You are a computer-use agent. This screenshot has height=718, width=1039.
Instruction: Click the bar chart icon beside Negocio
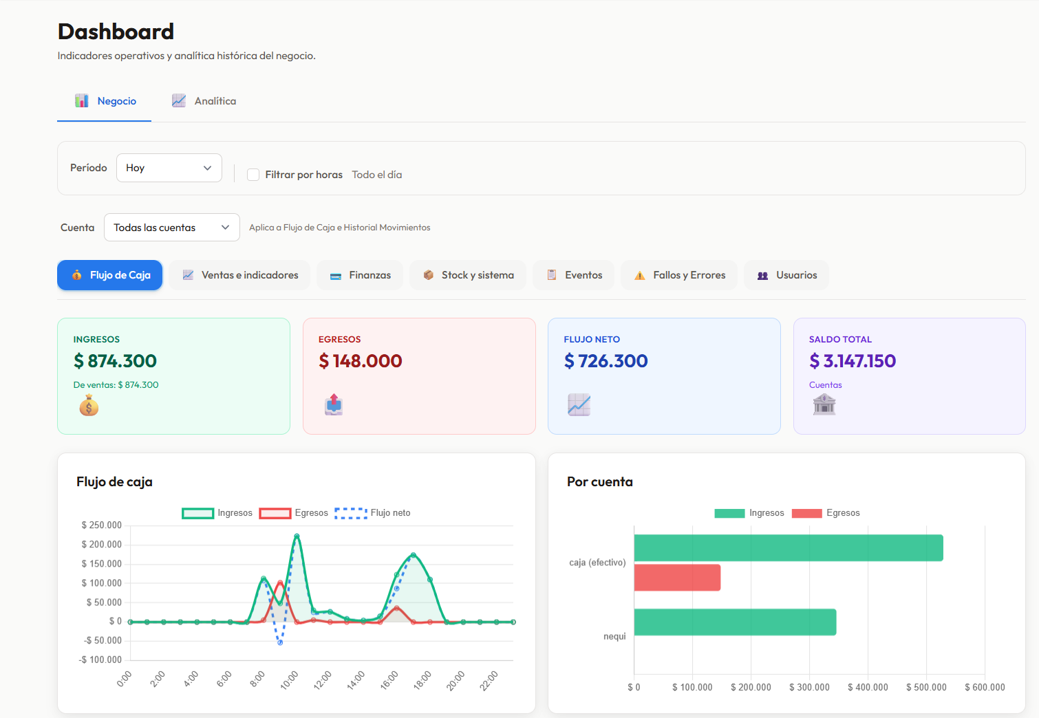tap(82, 100)
